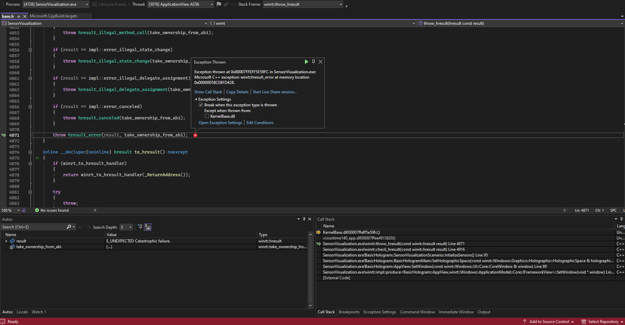
Task: Switch to the Watch 1 tab
Action: click(x=39, y=312)
